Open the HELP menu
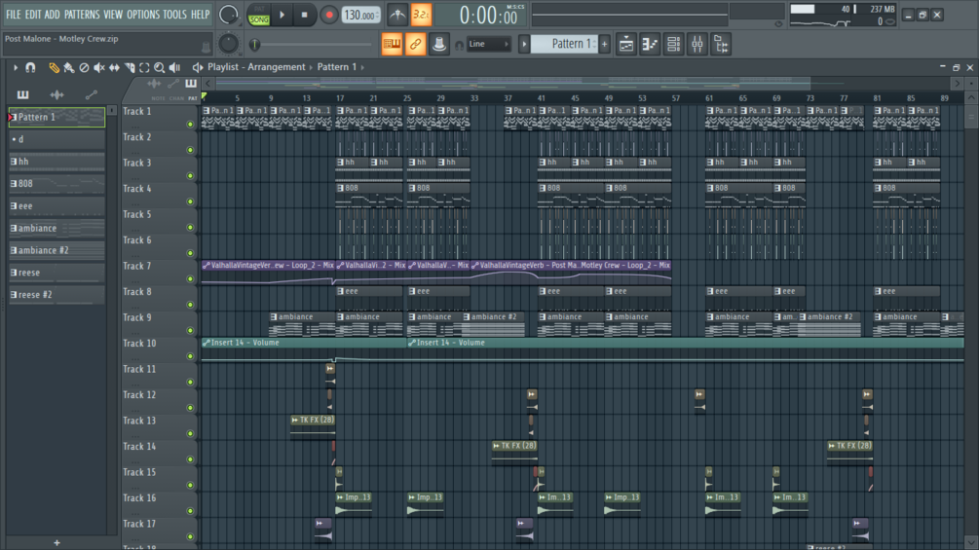This screenshot has width=979, height=550. [x=200, y=15]
